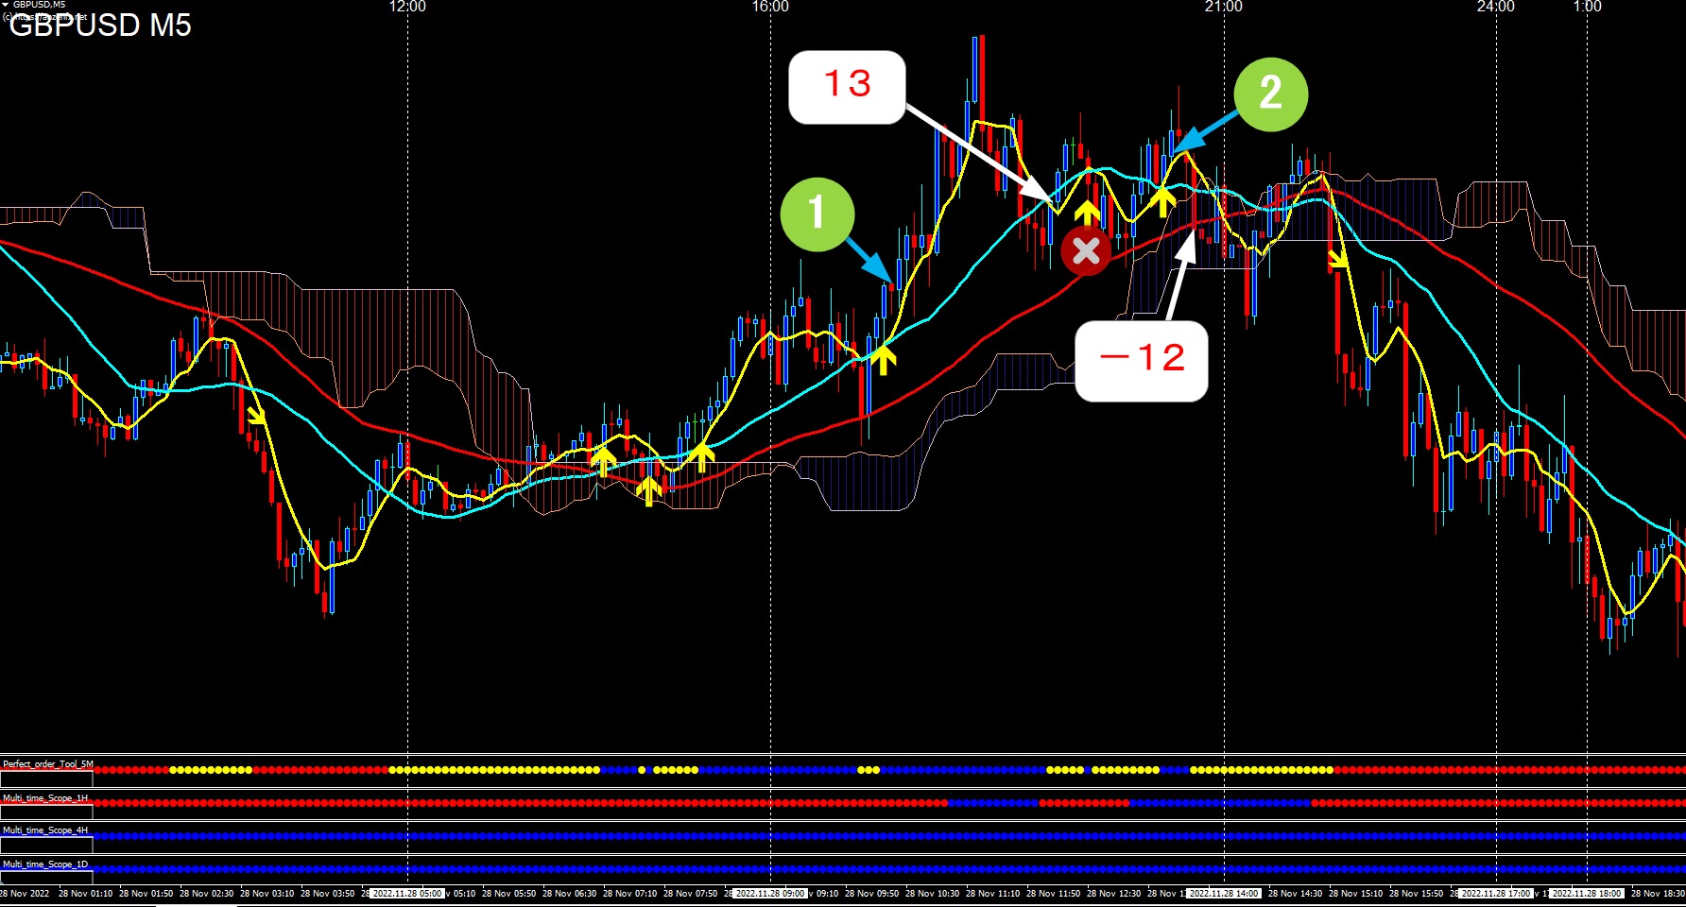This screenshot has width=1686, height=907.
Task: Click the 2022.11.28 17:00 period marker
Action: 1496,893
